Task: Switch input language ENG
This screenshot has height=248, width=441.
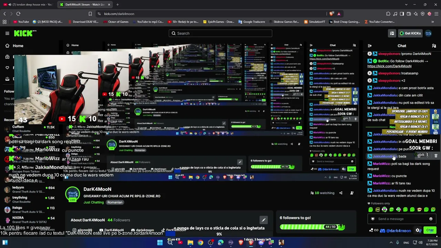Action: click(407, 242)
